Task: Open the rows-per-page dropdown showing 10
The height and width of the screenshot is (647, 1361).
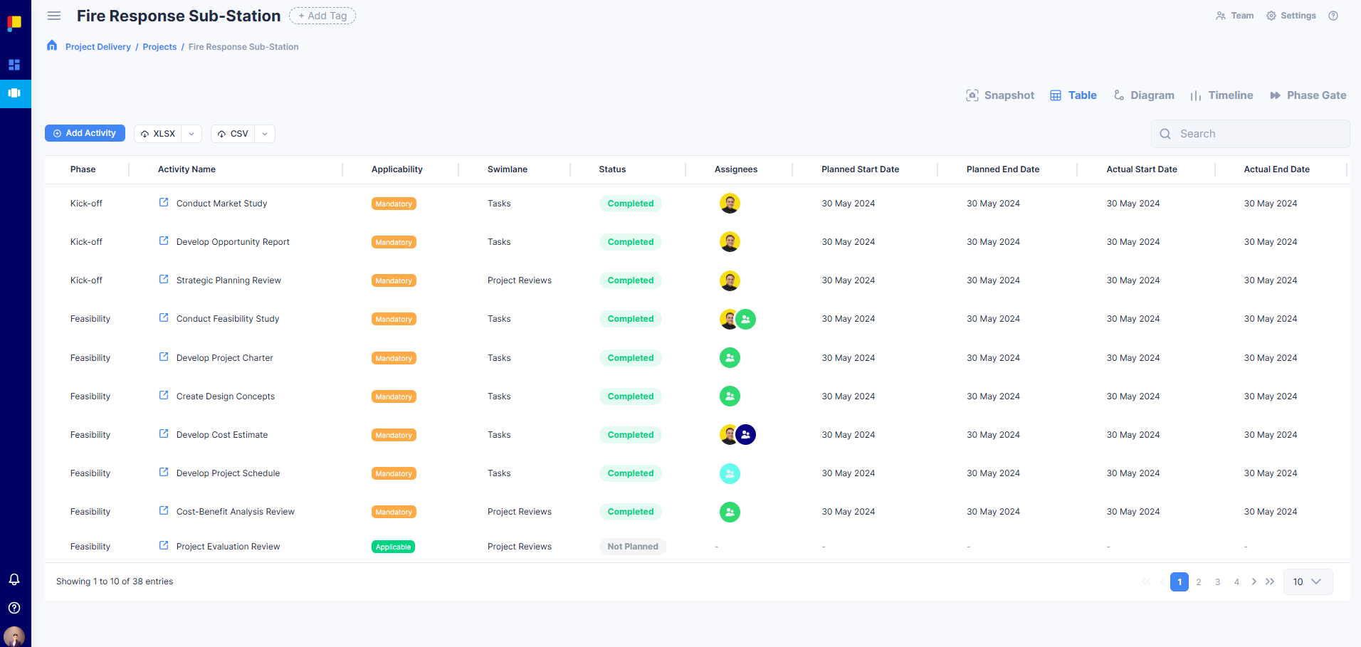Action: (x=1308, y=582)
